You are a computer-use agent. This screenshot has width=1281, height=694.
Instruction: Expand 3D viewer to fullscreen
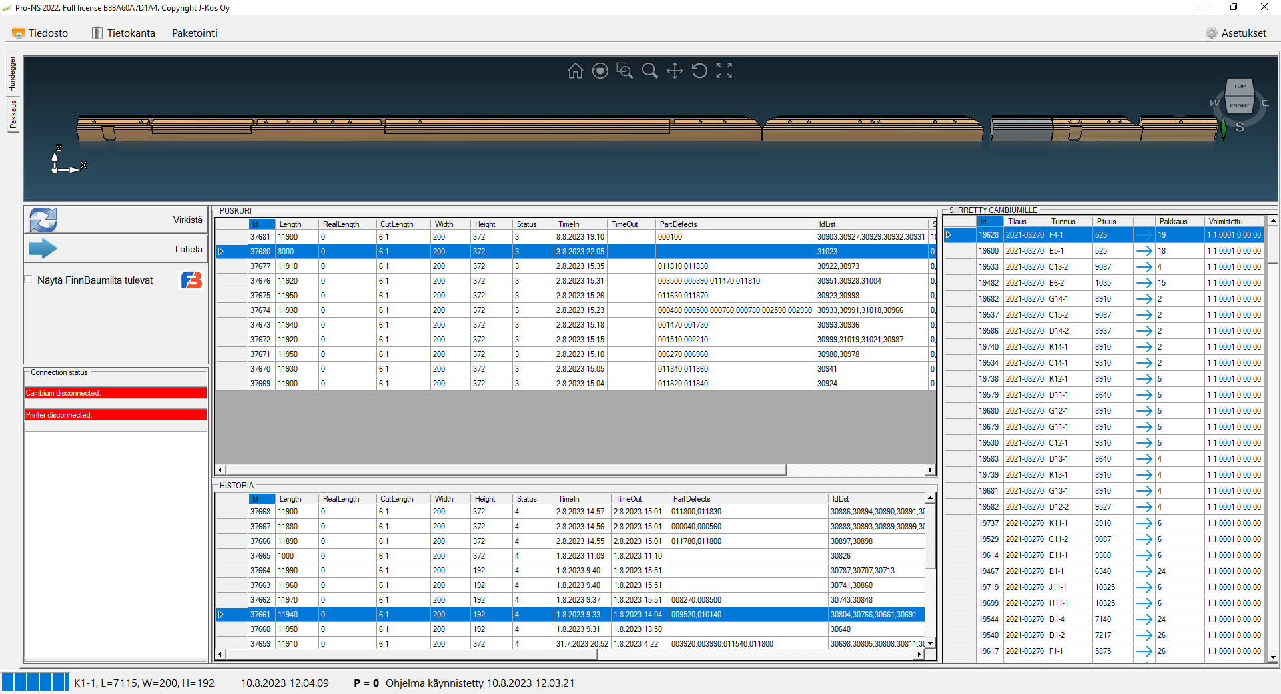click(x=724, y=71)
